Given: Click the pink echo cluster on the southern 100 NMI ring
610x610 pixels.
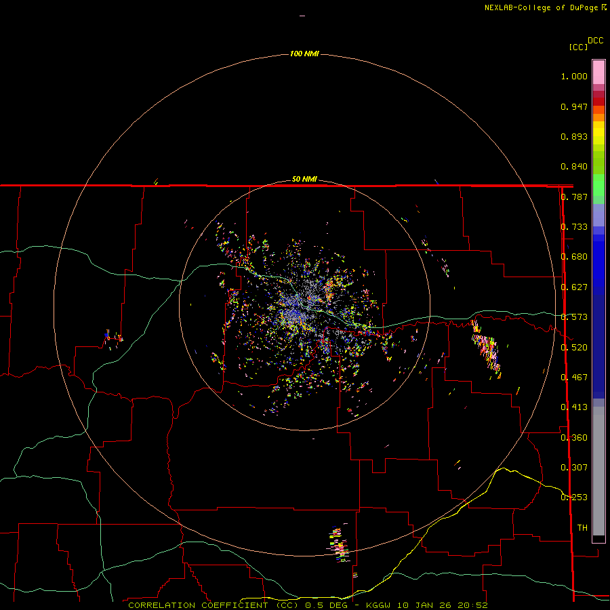Looking at the screenshot, I should point(339,545).
